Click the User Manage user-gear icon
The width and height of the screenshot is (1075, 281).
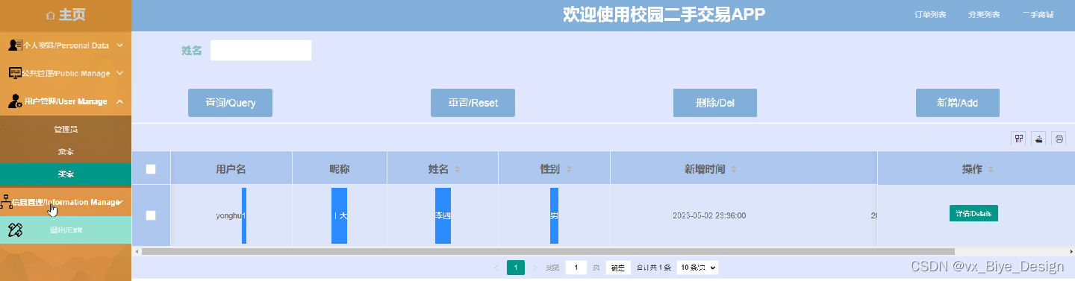pyautogui.click(x=15, y=101)
